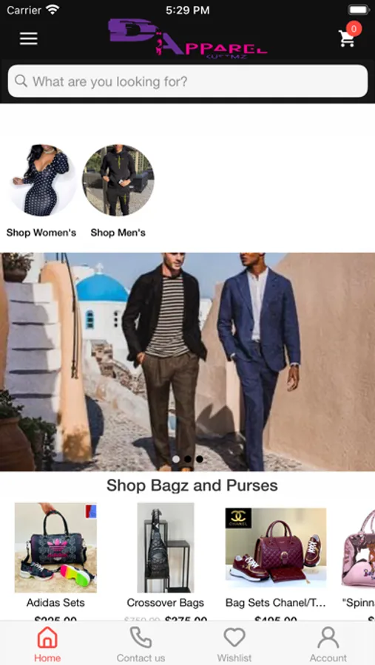Open the hamburger menu
Viewport: 375px width, 665px height.
(x=28, y=38)
